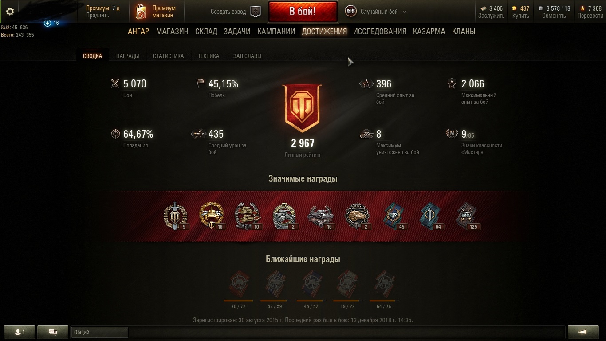Click Купить to purchase gold
The height and width of the screenshot is (341, 606).
(520, 16)
